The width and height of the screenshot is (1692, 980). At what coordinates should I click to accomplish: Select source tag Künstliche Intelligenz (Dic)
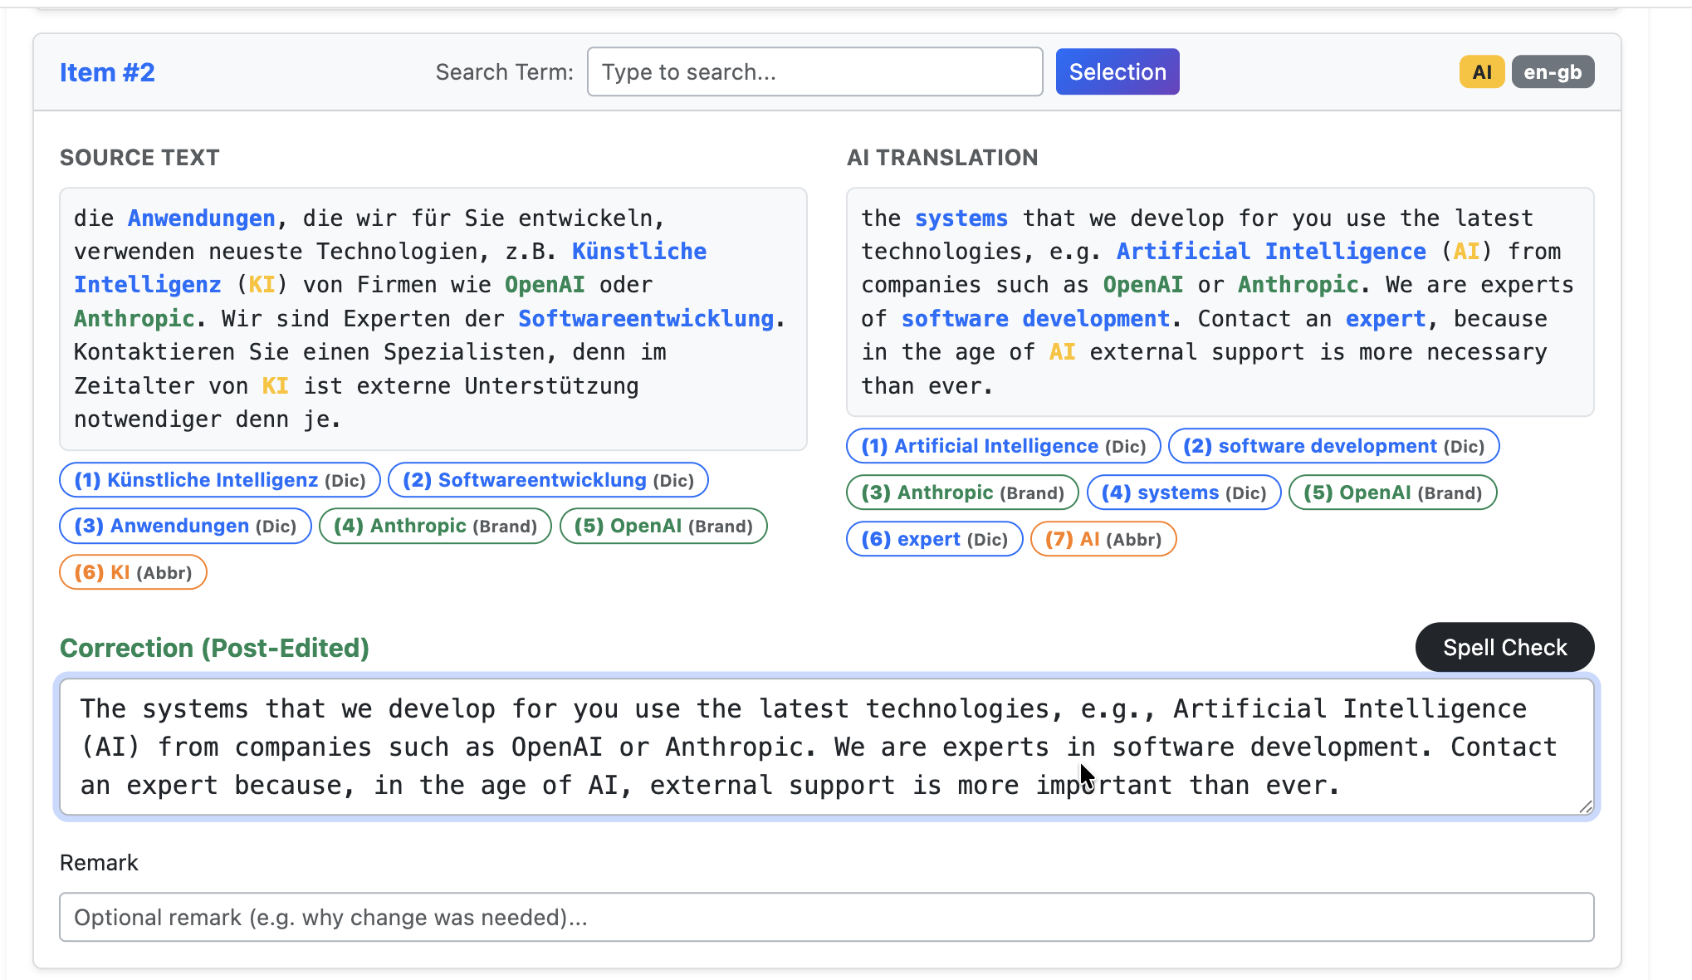pos(220,480)
